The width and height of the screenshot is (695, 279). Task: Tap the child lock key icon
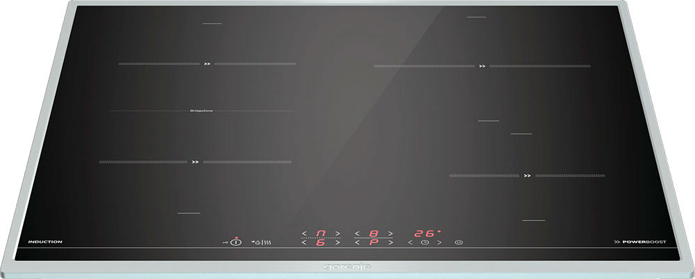(226, 242)
